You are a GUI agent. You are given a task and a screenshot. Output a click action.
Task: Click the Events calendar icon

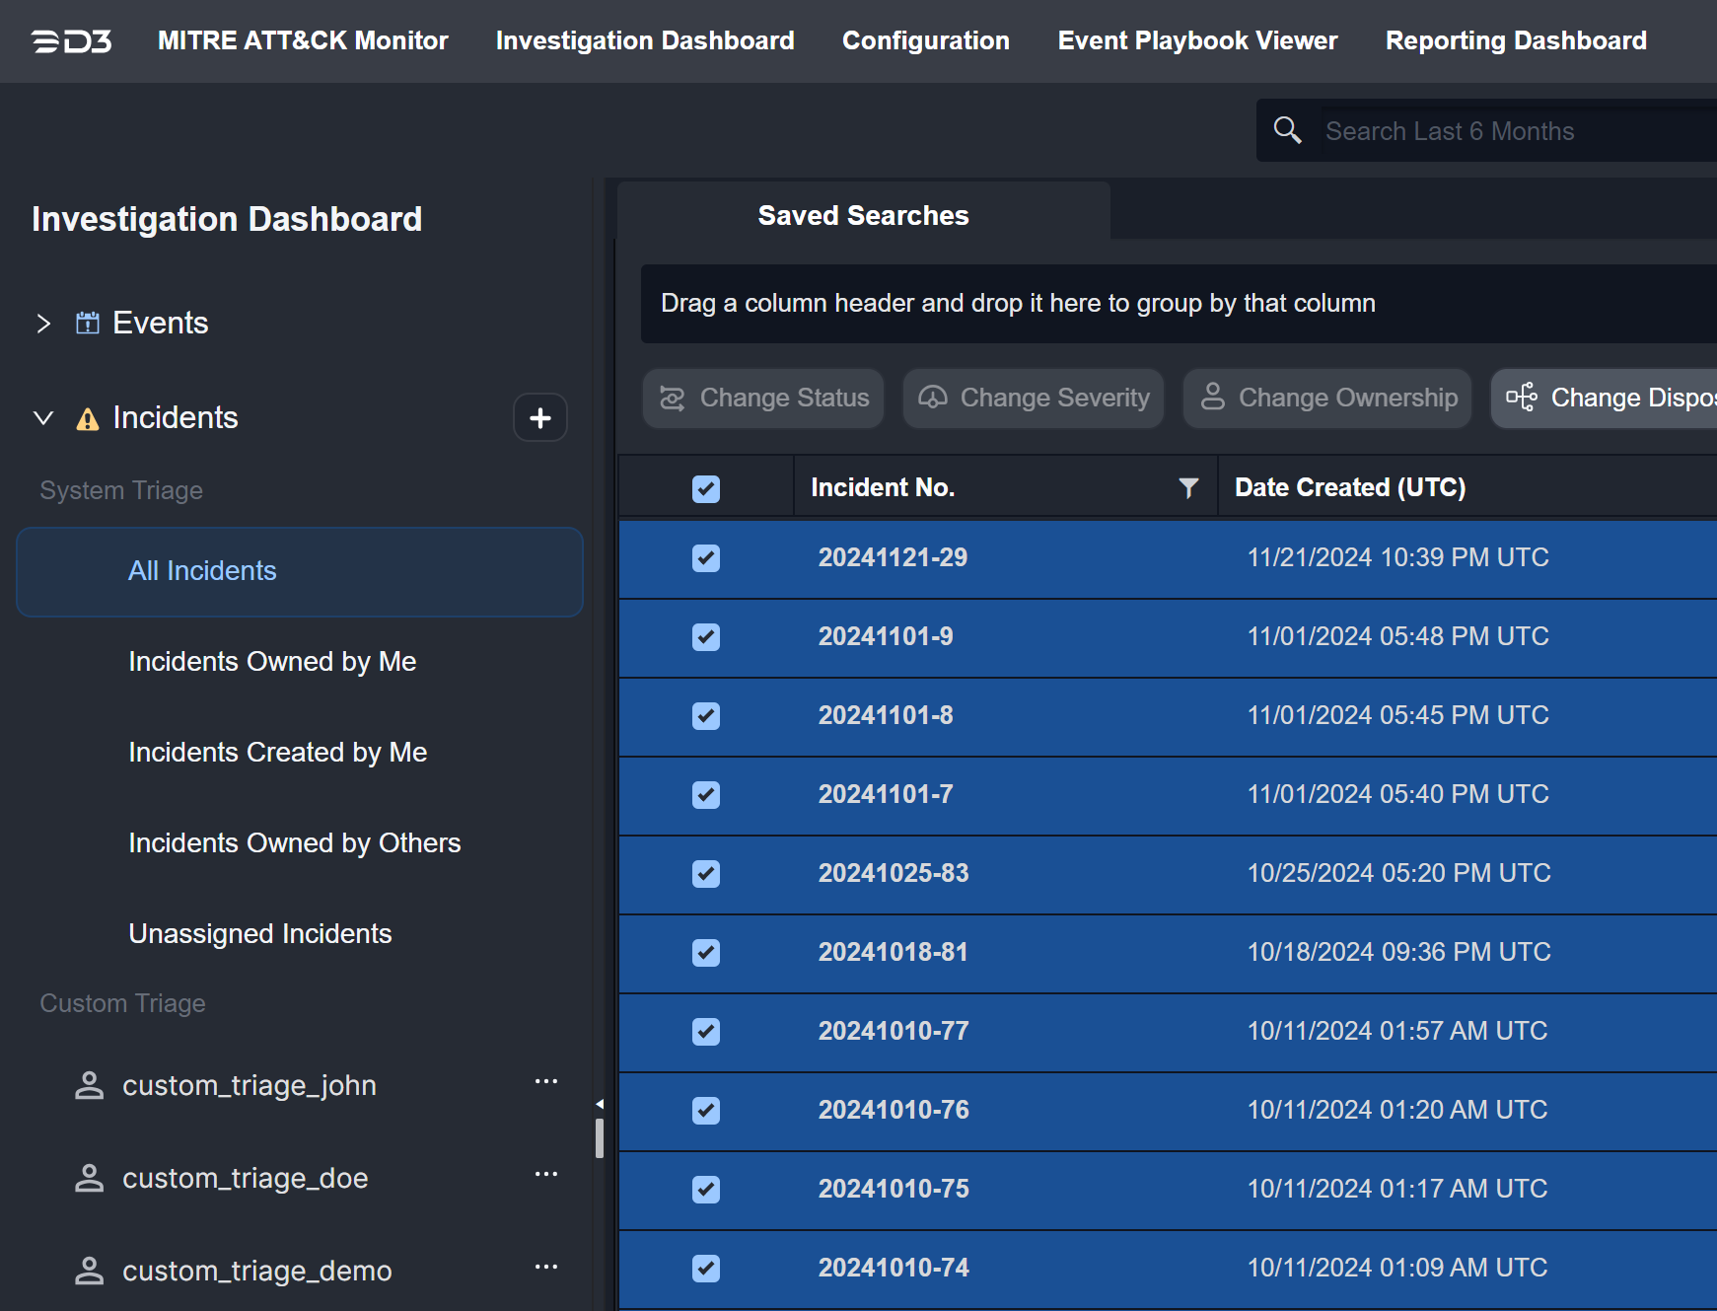(88, 323)
